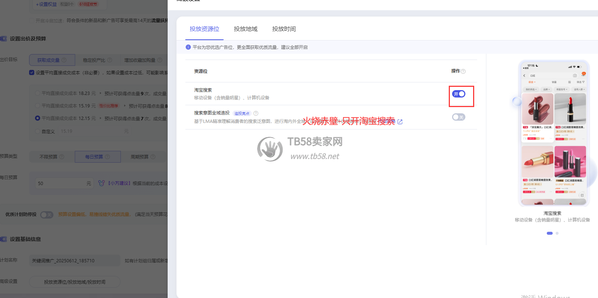Click the blue info icon before 平台为您优选广告位

click(188, 47)
